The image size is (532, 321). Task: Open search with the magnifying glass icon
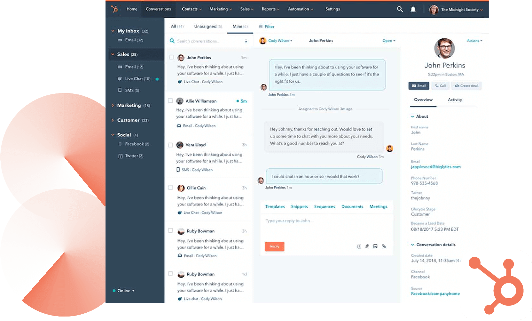400,9
